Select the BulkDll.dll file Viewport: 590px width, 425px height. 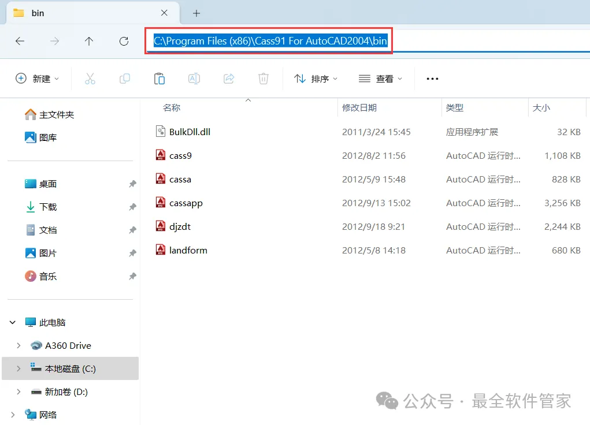tap(368, 132)
